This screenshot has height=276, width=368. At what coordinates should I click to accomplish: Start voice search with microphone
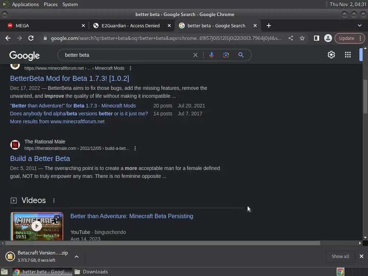(211, 55)
